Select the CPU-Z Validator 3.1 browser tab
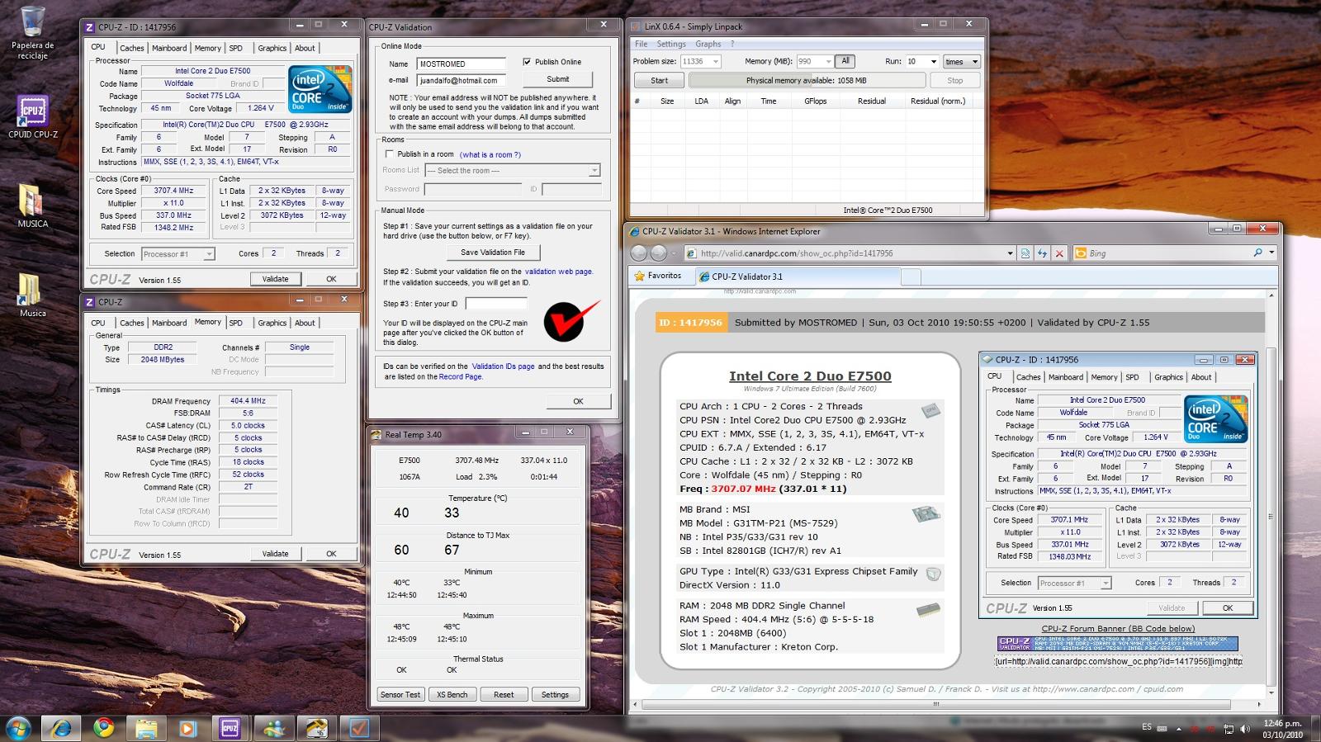 tap(797, 276)
